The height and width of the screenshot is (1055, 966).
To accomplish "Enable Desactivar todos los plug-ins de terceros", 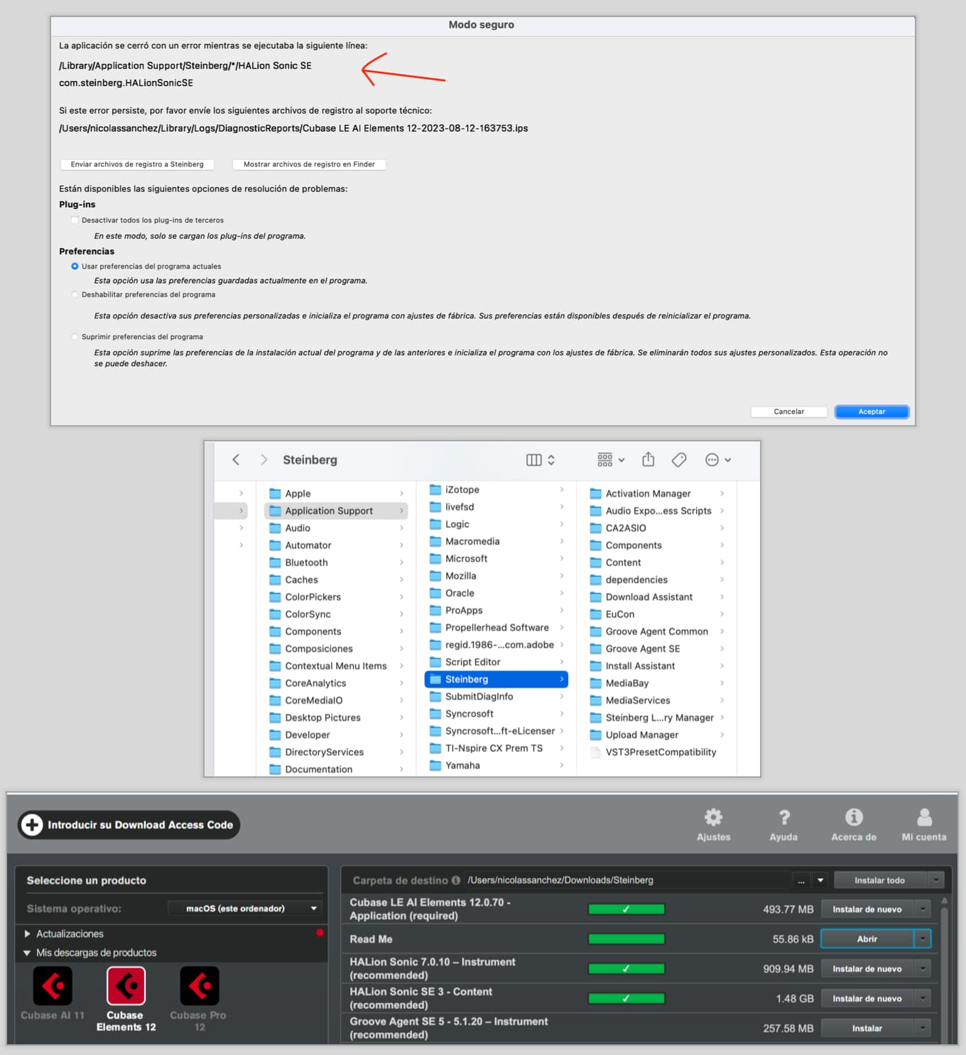I will click(75, 220).
